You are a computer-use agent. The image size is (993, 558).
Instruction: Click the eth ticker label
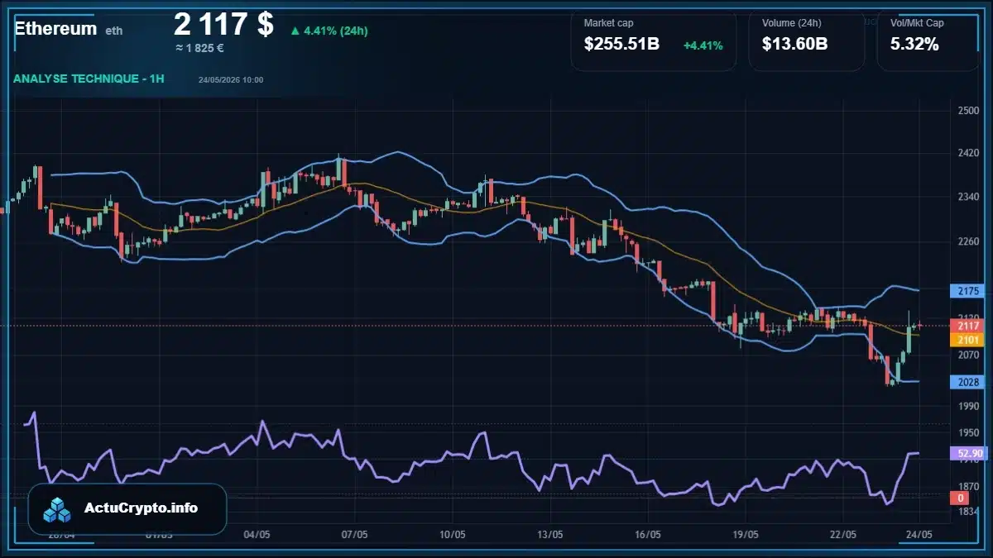point(114,31)
